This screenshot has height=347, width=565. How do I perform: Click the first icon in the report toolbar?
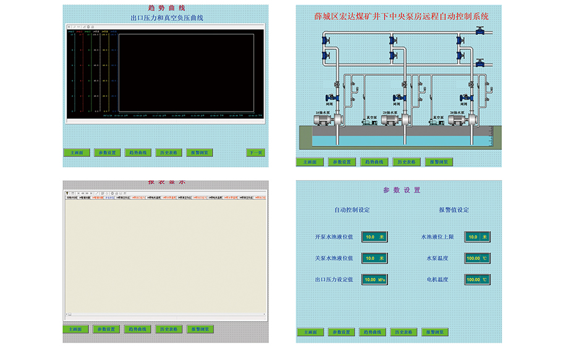(x=67, y=193)
